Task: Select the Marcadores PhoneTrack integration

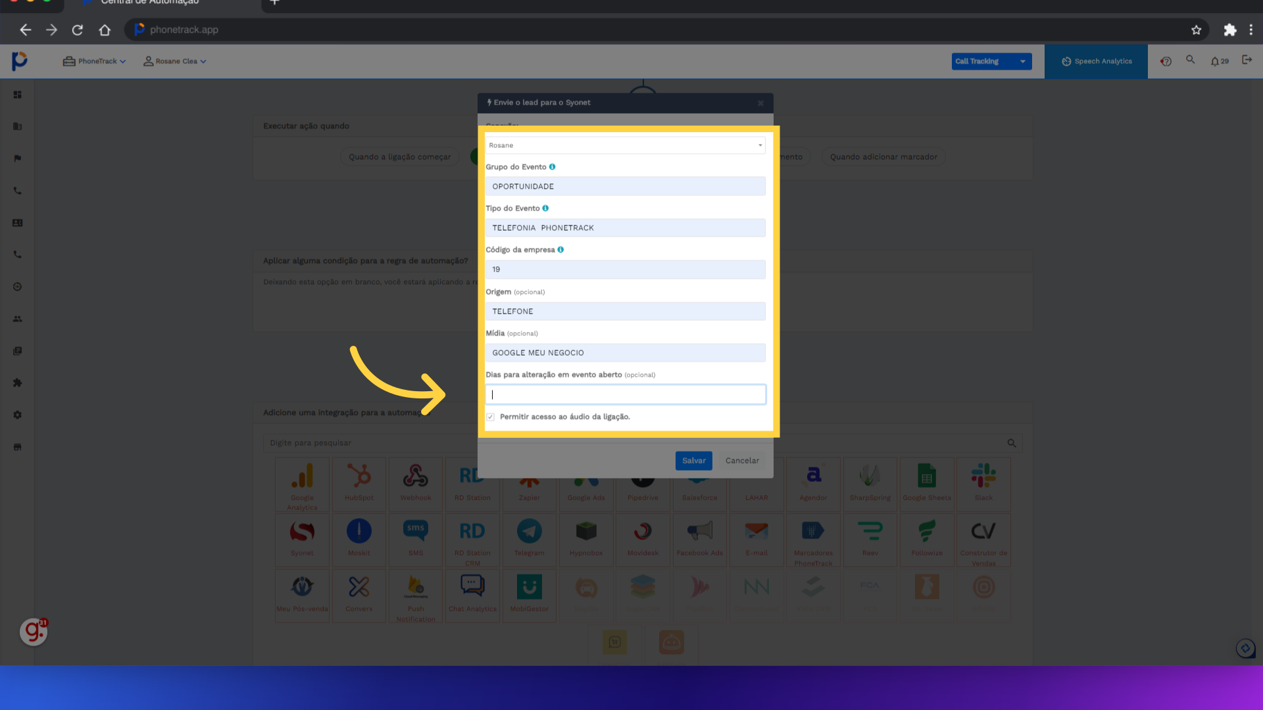Action: point(814,540)
